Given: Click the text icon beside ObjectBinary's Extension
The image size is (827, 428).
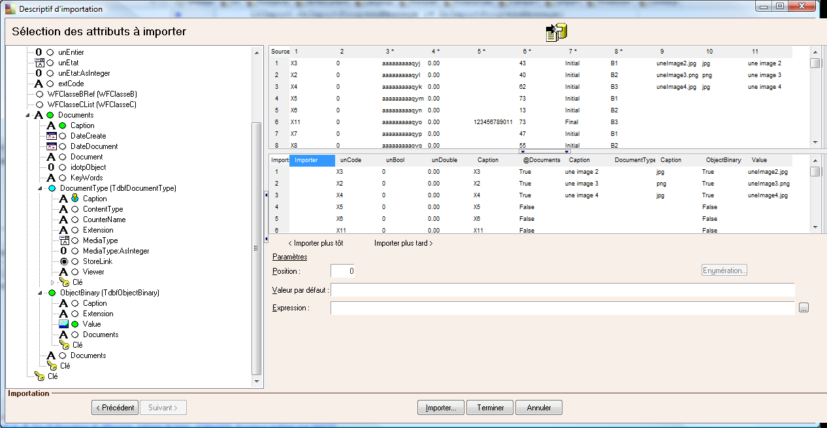Looking at the screenshot, I should pyautogui.click(x=63, y=314).
